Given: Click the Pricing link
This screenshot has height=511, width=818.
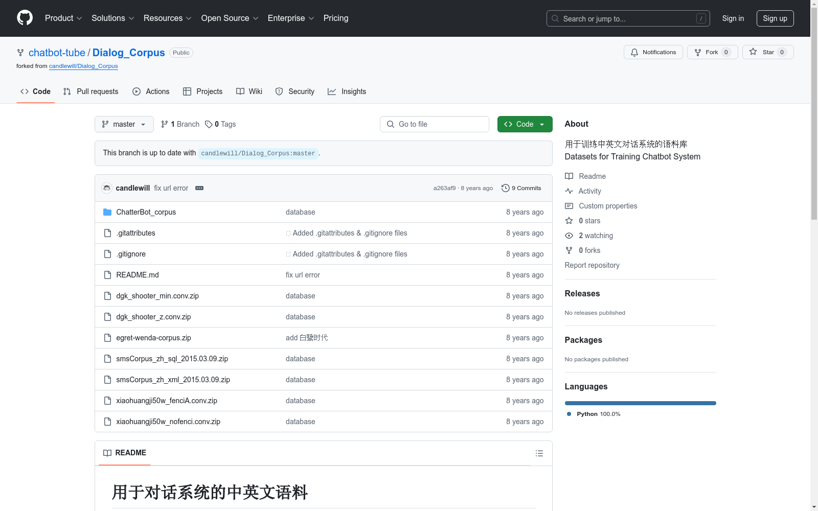Looking at the screenshot, I should coord(336,18).
